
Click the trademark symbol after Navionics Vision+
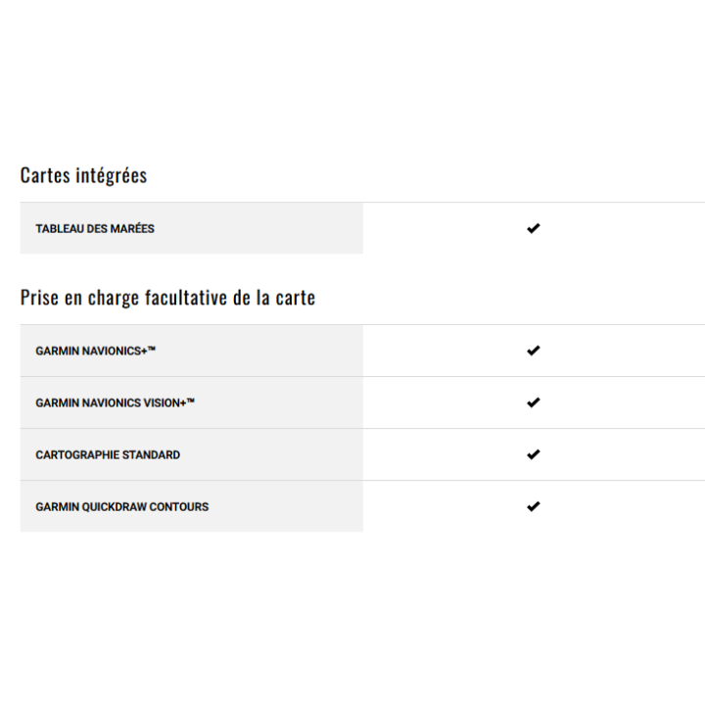pyautogui.click(x=191, y=400)
